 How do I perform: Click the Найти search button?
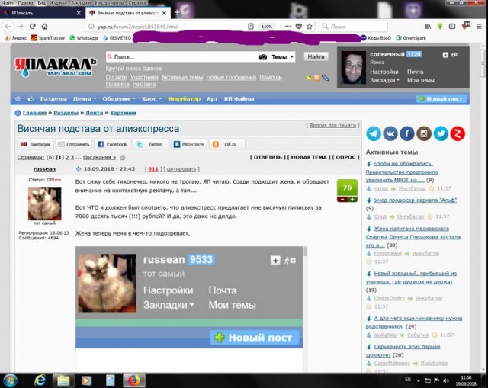click(x=316, y=56)
